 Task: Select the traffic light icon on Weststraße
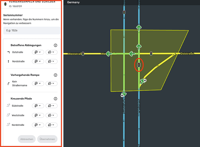pos(83,54)
